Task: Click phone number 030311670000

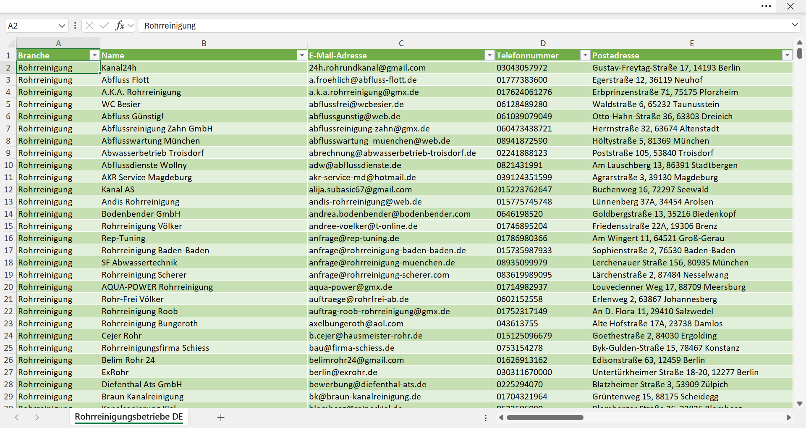Action: click(x=543, y=372)
